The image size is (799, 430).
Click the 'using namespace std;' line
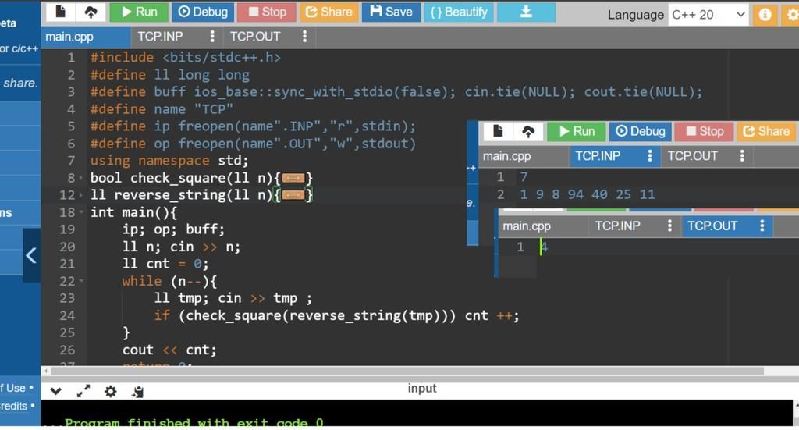pyautogui.click(x=169, y=161)
